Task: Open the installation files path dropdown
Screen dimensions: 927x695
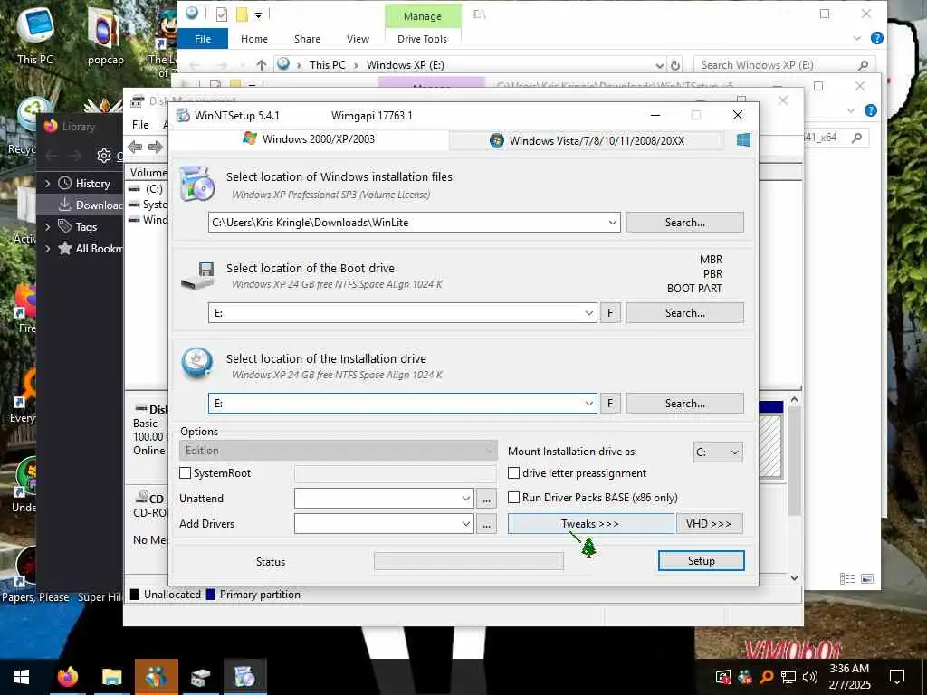Action: 613,223
